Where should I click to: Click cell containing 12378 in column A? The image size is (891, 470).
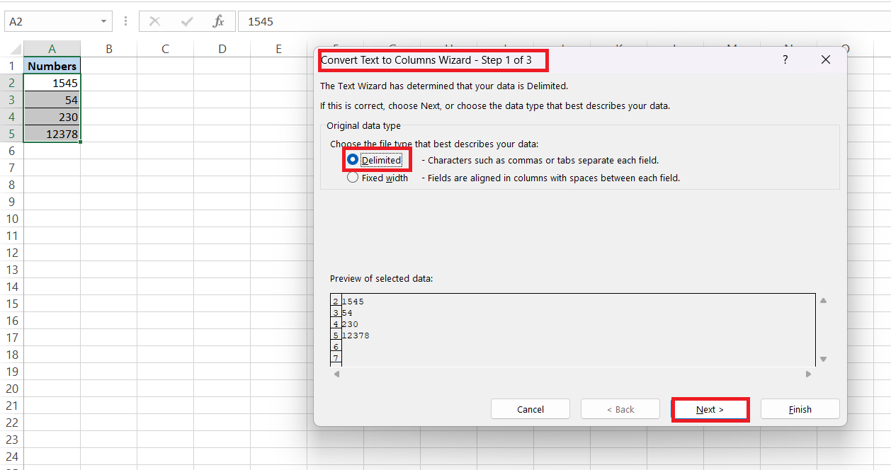52,134
